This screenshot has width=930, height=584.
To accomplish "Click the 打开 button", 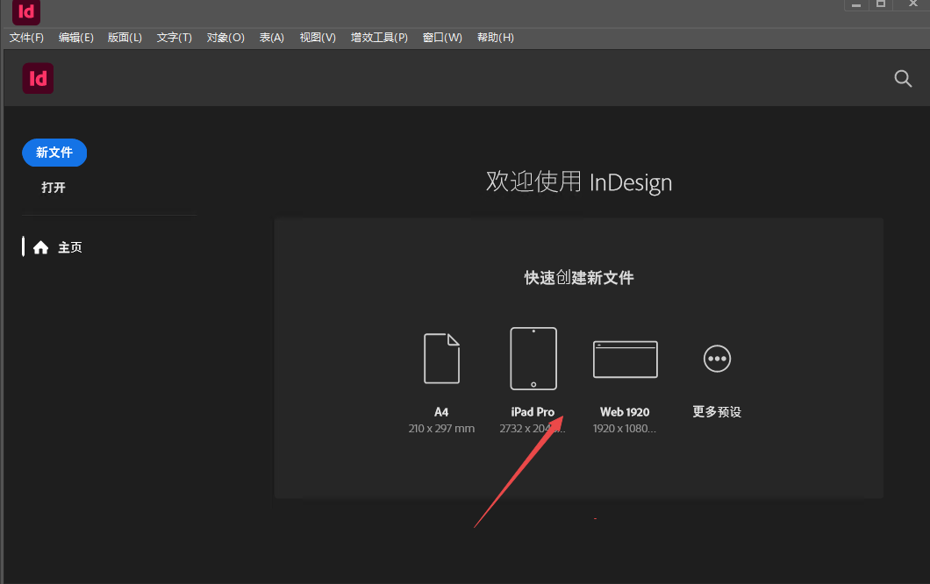I will pyautogui.click(x=54, y=188).
